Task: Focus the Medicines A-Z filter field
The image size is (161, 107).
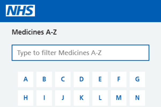Action: point(80,53)
